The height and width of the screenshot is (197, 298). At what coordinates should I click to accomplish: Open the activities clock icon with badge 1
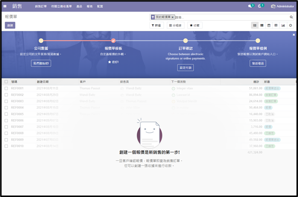pos(260,6)
